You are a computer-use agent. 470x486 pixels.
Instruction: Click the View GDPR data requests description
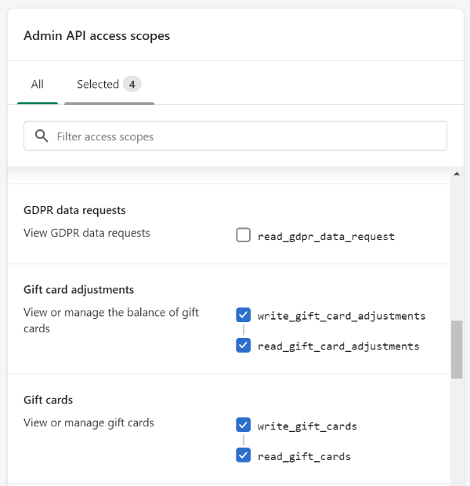coord(87,233)
